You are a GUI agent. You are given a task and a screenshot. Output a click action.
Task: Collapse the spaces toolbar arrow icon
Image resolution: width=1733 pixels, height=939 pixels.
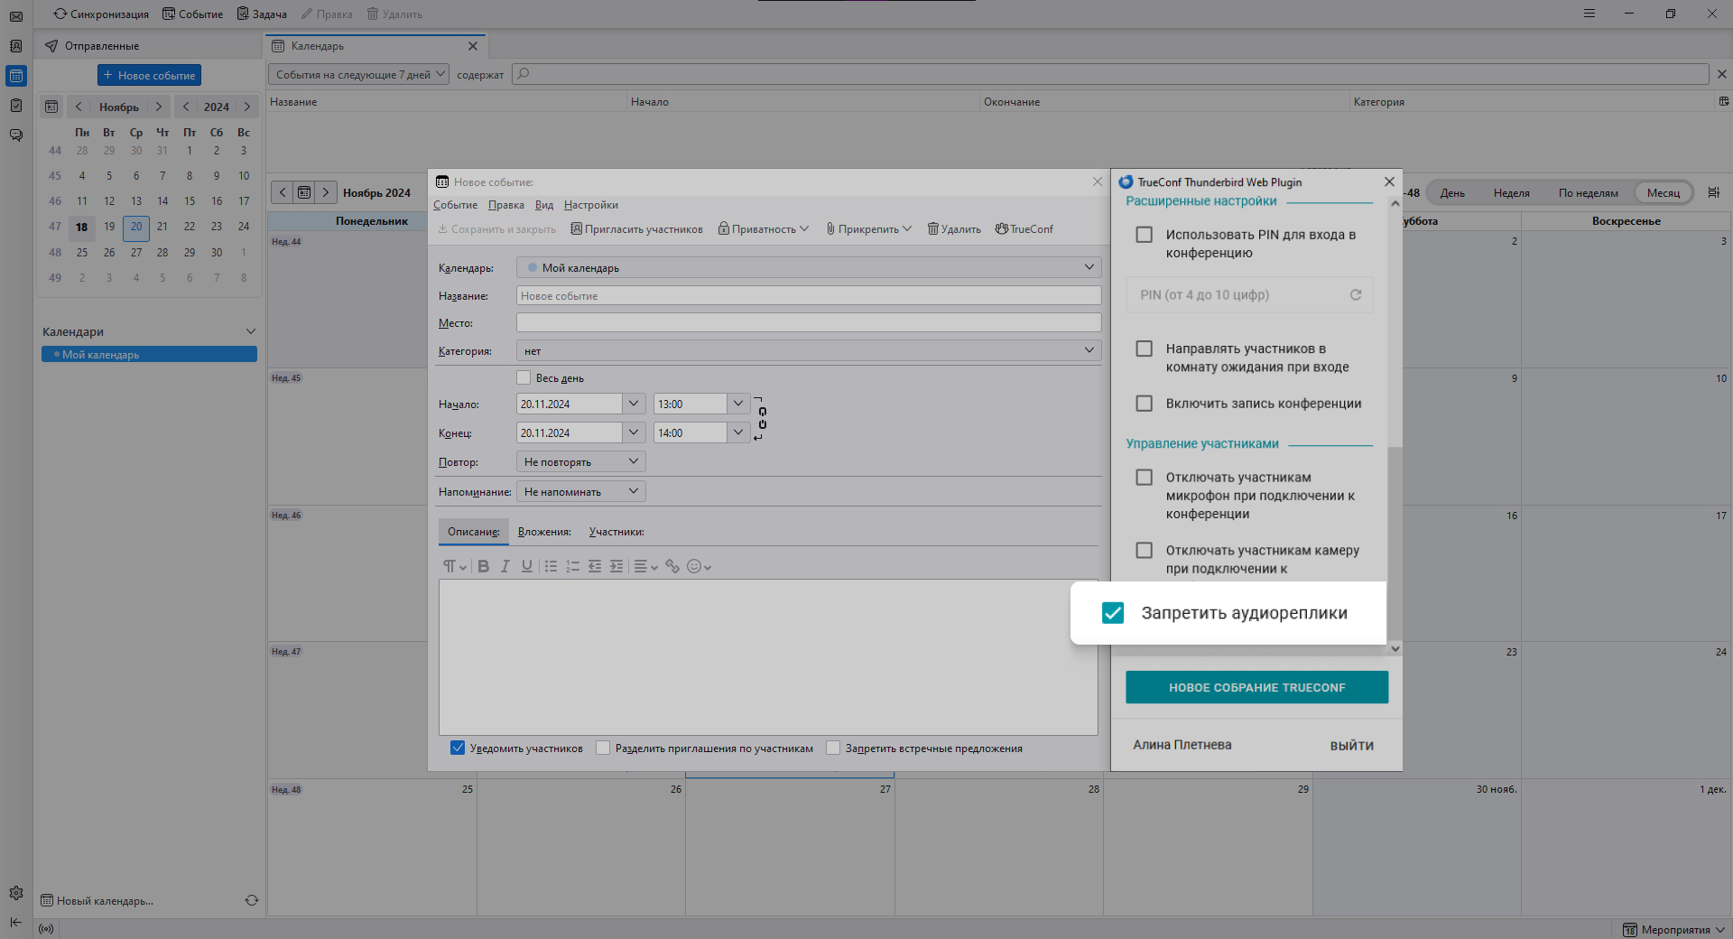[16, 922]
